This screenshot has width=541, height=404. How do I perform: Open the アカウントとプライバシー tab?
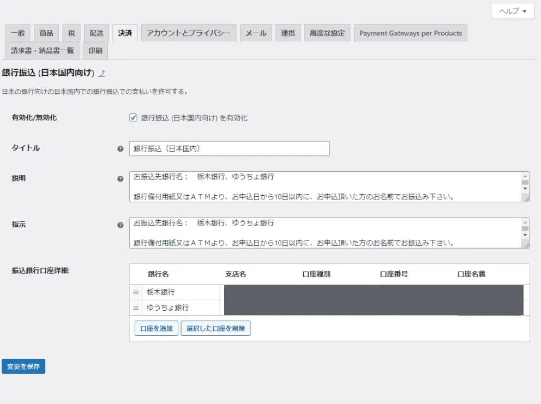[x=189, y=33]
